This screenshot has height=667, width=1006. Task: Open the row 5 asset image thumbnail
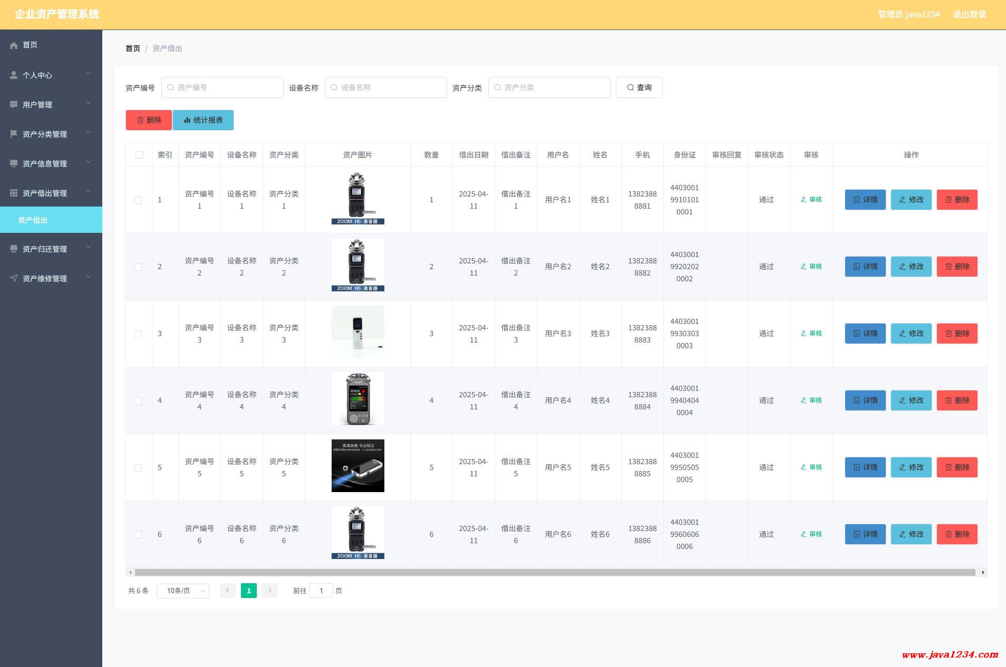point(357,466)
